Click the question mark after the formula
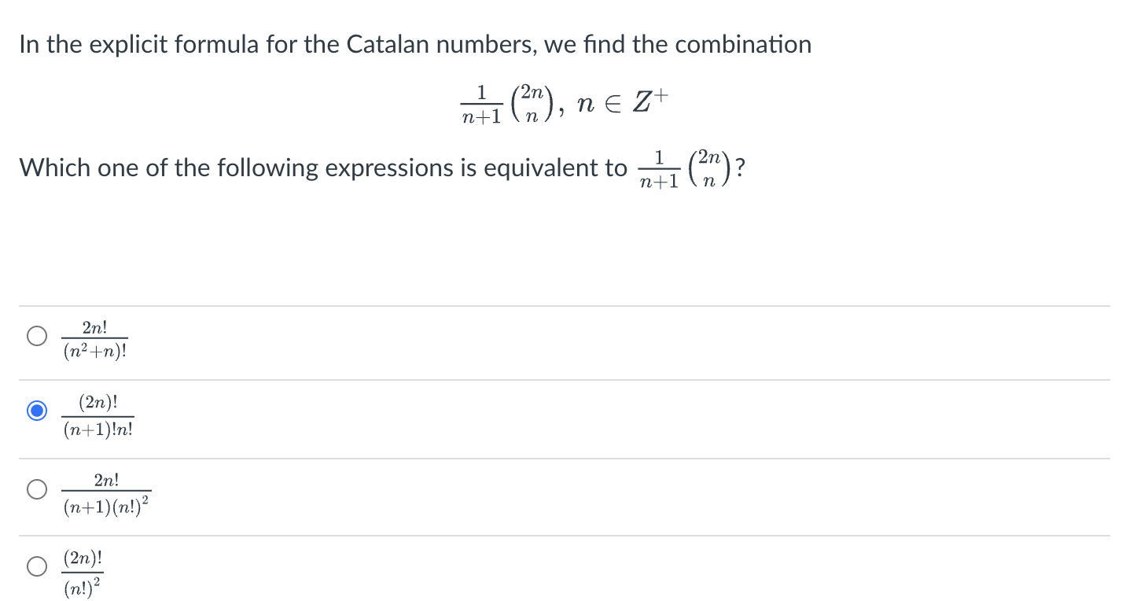Viewport: 1137px width, 601px height. (x=739, y=166)
